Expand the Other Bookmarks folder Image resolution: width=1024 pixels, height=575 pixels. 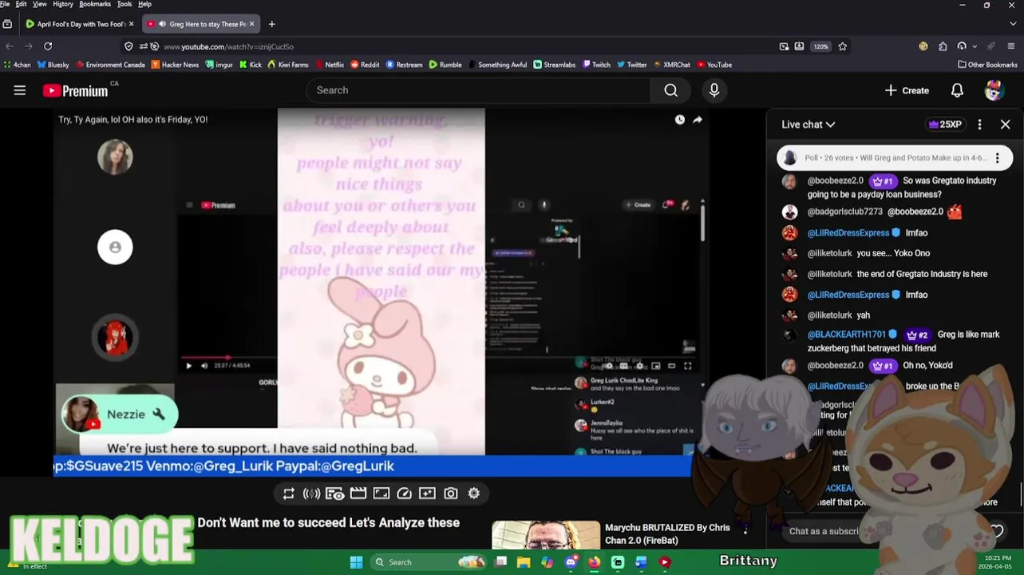click(x=987, y=65)
